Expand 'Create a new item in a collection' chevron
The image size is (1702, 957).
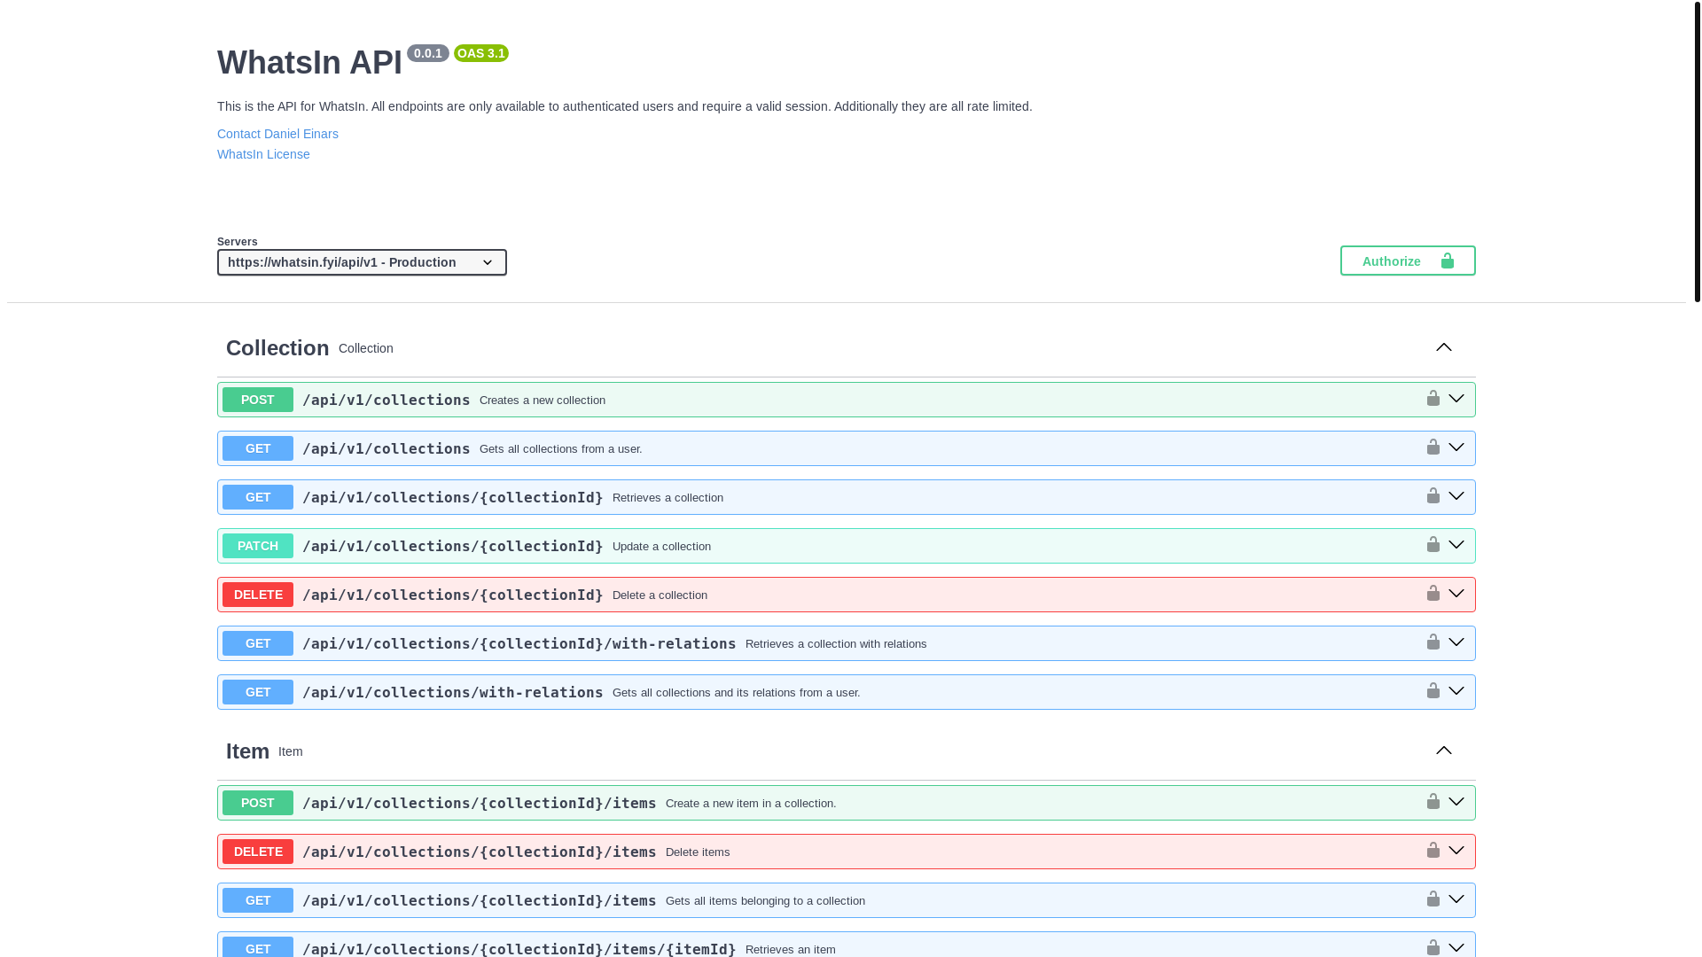click(x=1456, y=802)
